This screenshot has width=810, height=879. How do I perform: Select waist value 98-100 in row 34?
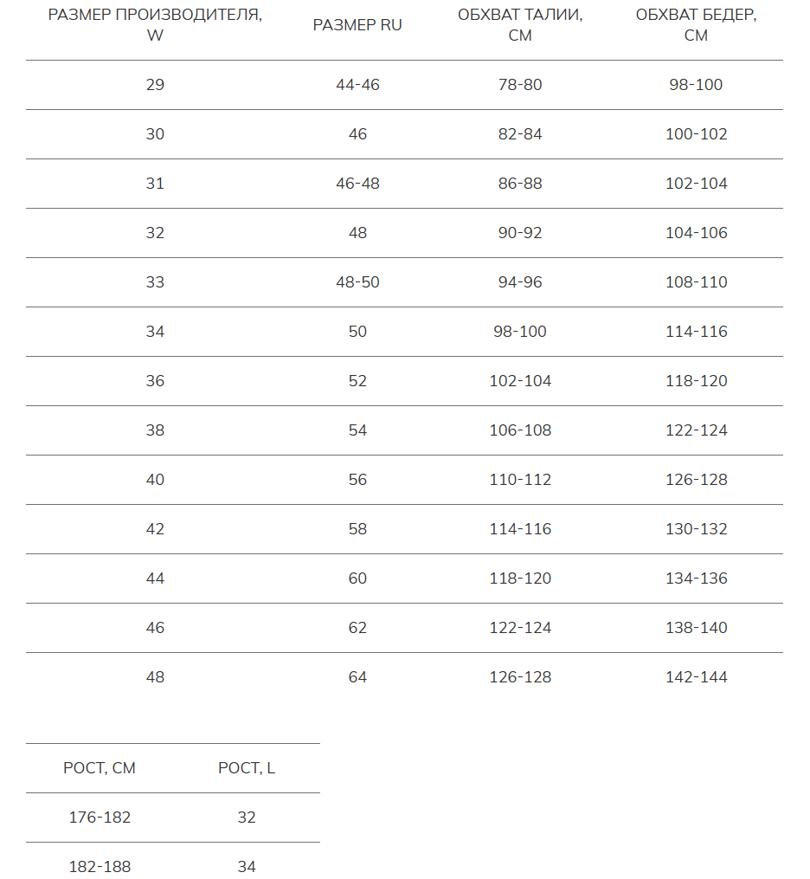520,332
